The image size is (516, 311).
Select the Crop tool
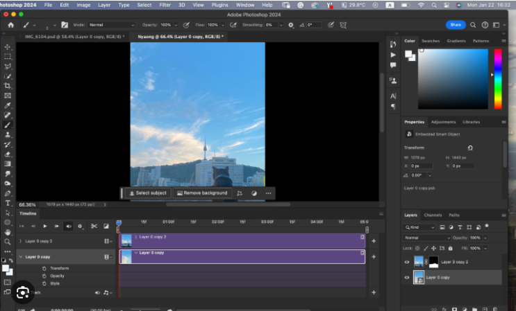(8, 86)
